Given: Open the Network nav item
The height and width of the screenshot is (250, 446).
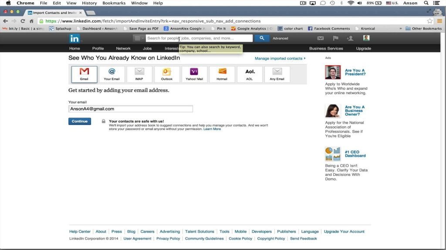Looking at the screenshot, I should coord(123,49).
